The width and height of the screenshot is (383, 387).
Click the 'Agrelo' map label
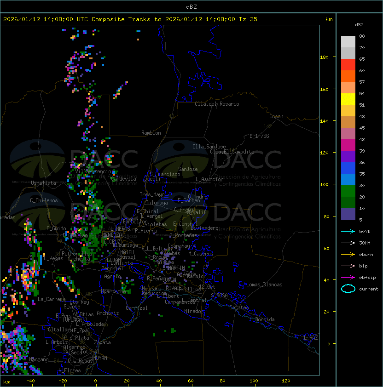click(112, 276)
